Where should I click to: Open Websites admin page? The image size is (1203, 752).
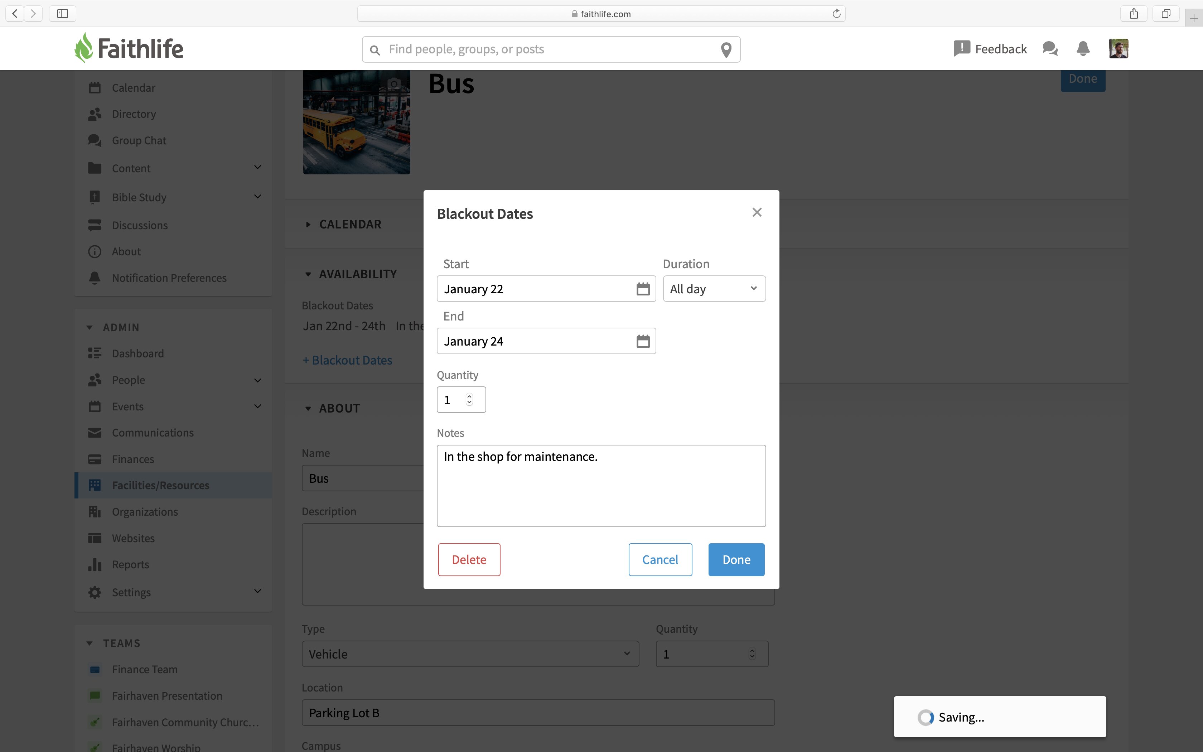pos(133,538)
